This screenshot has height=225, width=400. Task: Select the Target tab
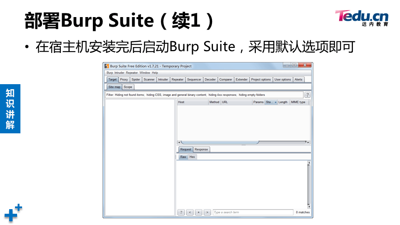tap(112, 80)
